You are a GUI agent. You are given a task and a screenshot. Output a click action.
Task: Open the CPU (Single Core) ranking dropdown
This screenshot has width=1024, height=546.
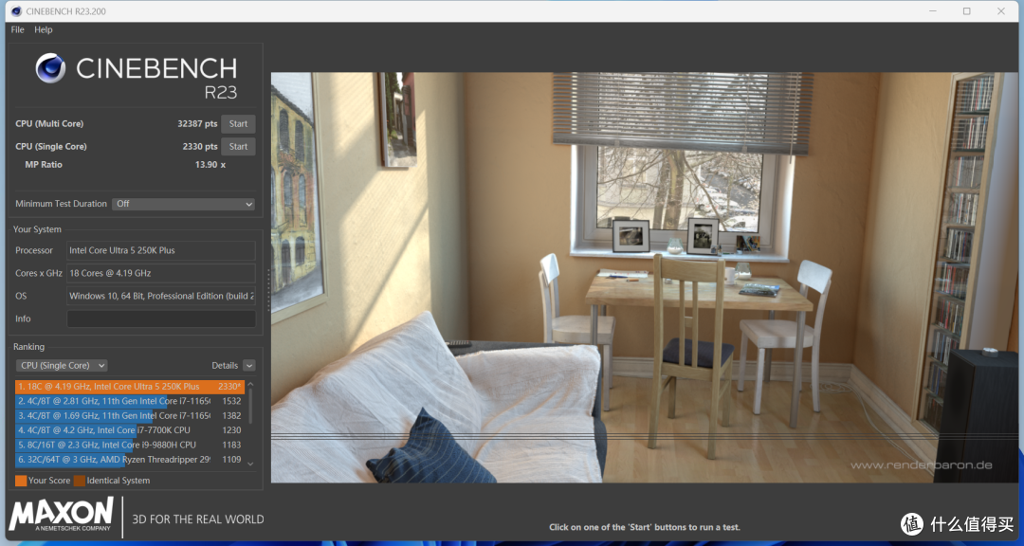62,365
